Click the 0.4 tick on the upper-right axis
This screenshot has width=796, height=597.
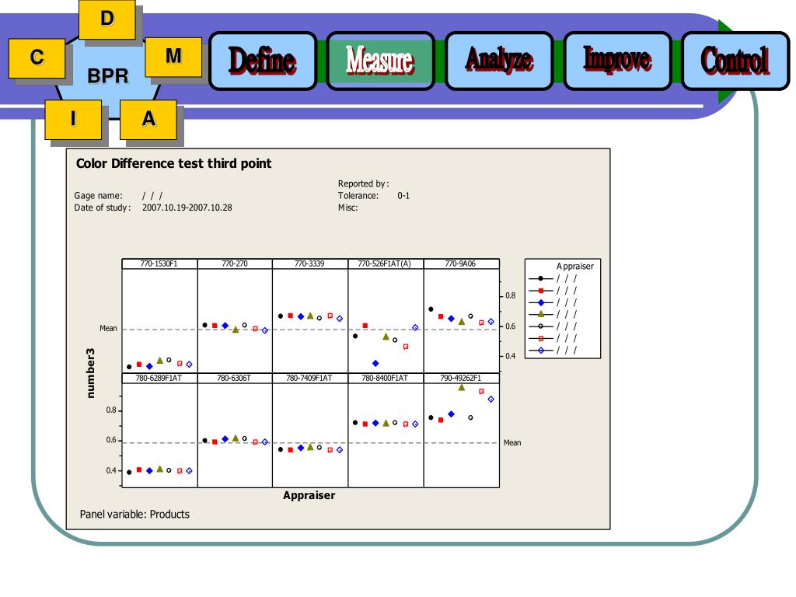click(x=510, y=356)
